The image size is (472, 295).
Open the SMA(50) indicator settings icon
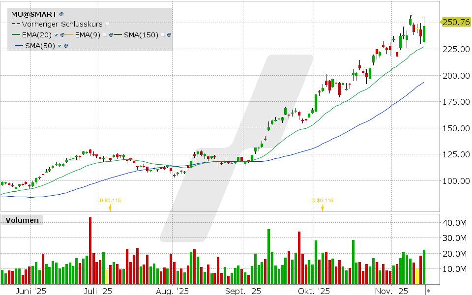66,45
